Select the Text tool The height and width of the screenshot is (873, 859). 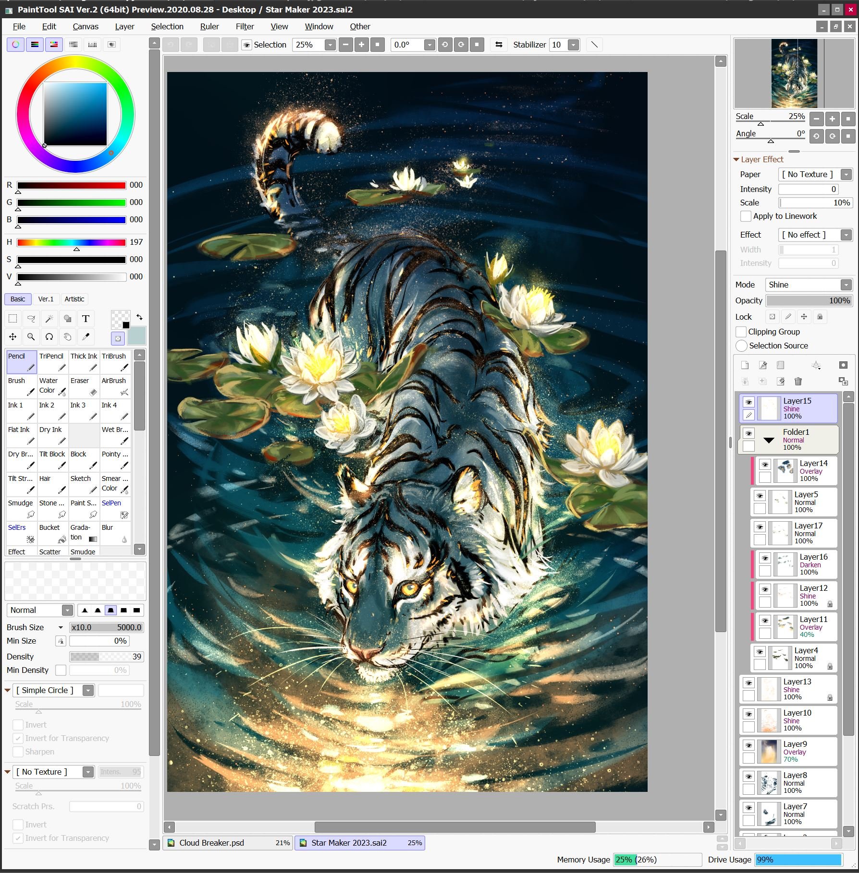(86, 319)
